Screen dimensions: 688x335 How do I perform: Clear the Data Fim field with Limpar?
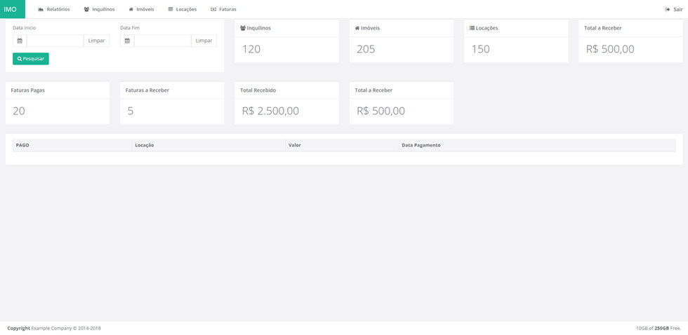point(204,41)
